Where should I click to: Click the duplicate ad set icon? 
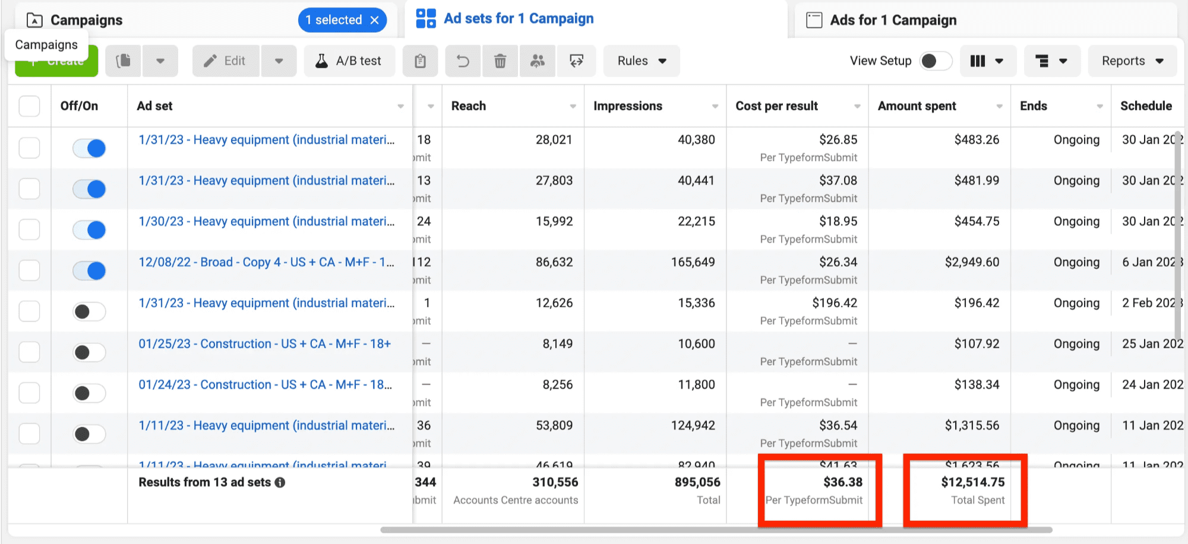[124, 61]
